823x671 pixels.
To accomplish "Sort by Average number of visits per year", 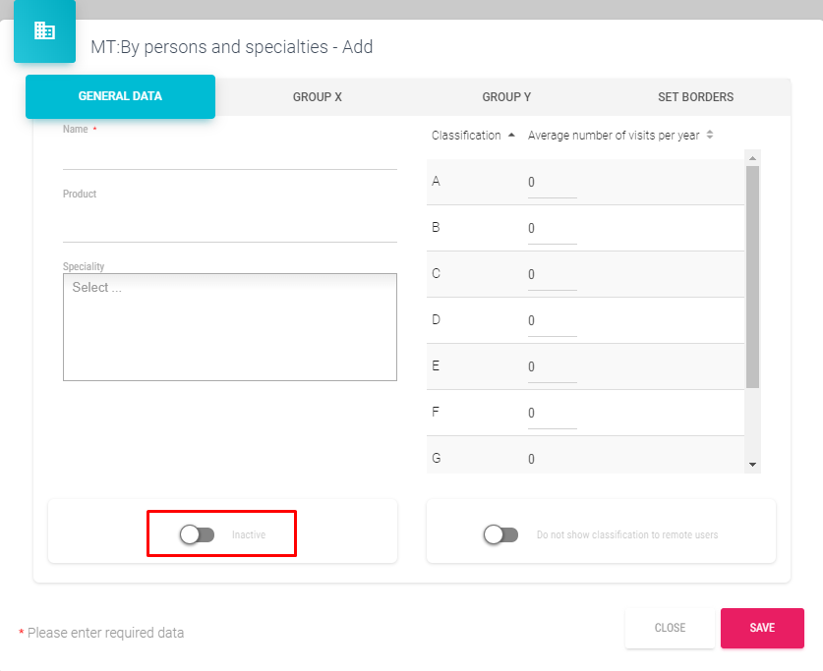I will pyautogui.click(x=710, y=136).
